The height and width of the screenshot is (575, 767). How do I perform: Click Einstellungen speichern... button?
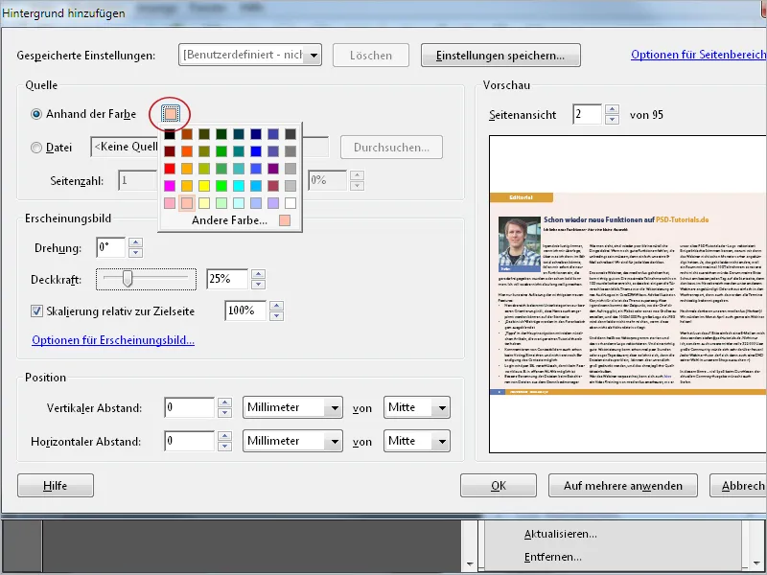pos(500,56)
